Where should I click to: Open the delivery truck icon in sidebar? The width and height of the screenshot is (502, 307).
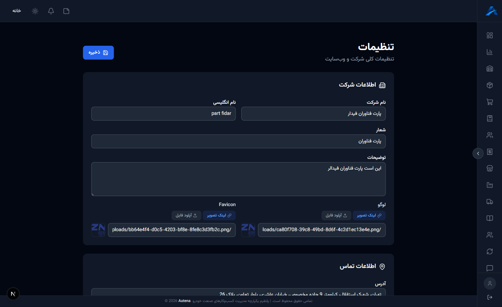coord(489,202)
